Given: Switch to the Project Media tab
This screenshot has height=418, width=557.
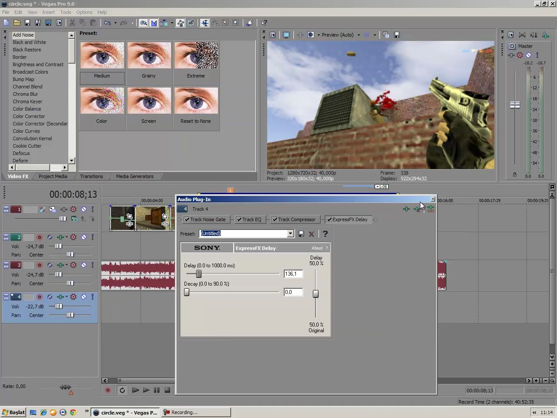Looking at the screenshot, I should tap(53, 176).
